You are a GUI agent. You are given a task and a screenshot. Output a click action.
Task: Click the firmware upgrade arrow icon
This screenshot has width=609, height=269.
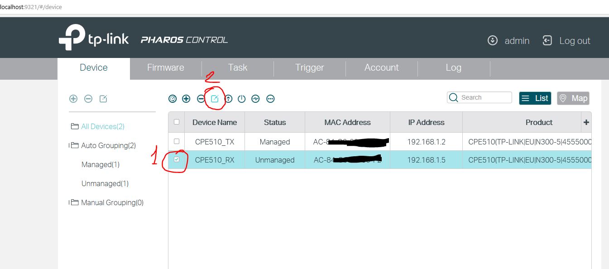pos(229,99)
